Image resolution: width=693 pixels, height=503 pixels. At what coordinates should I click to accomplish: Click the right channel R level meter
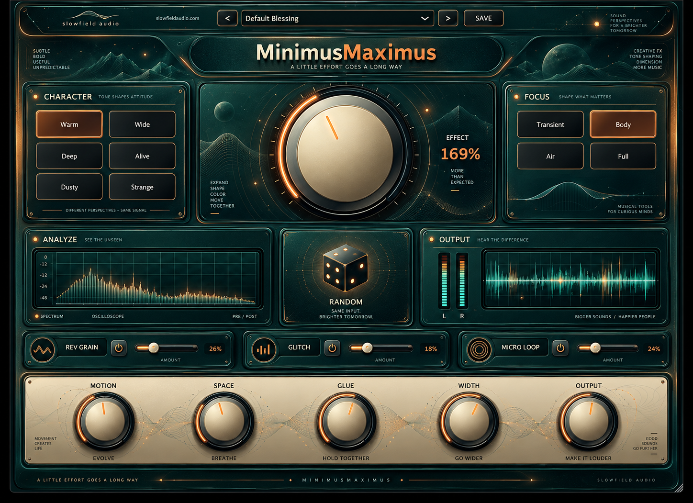point(462,280)
